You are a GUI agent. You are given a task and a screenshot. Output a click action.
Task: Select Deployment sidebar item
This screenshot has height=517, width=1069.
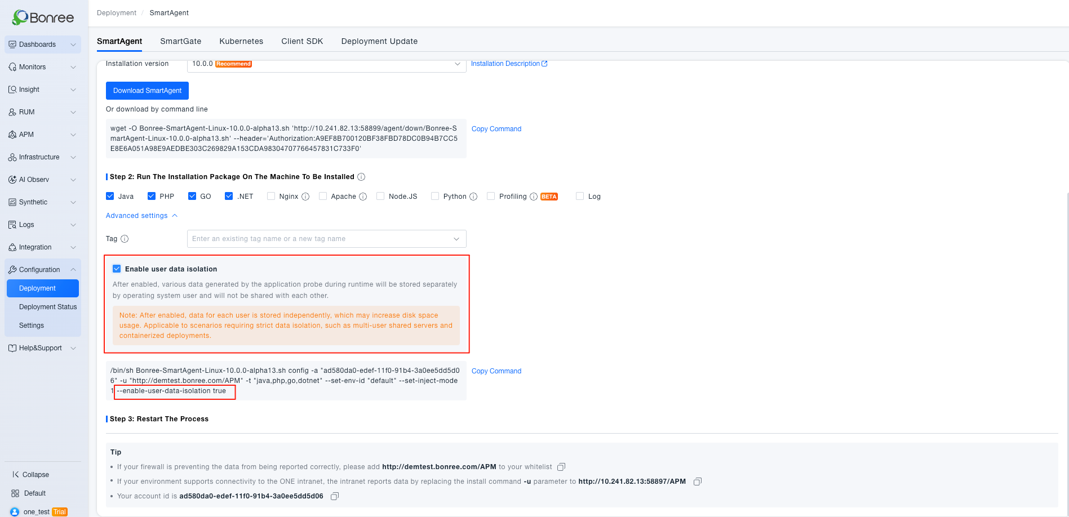pyautogui.click(x=43, y=288)
